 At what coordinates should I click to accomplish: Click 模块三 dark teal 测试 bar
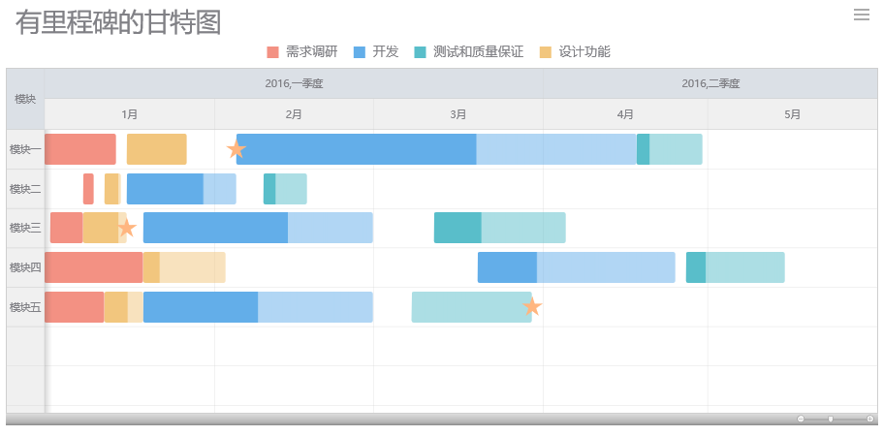(x=457, y=228)
